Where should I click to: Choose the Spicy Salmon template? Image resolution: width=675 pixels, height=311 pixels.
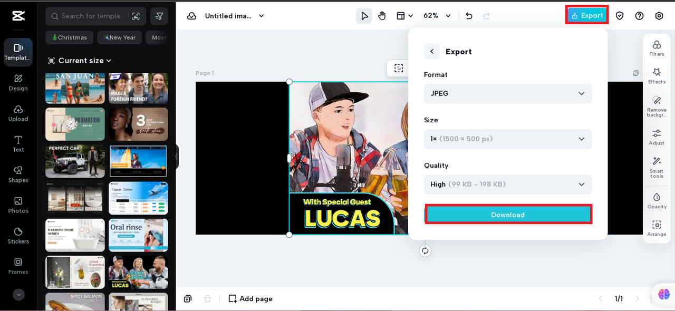tap(75, 302)
